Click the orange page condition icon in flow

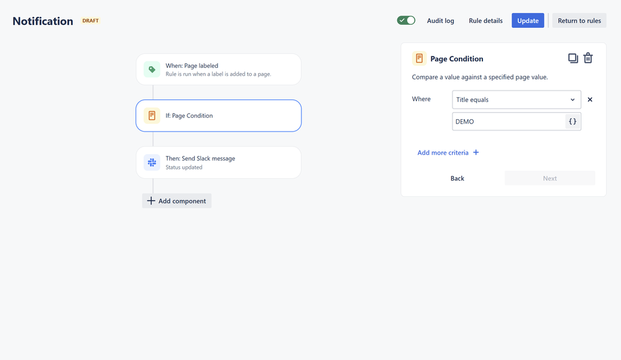152,115
